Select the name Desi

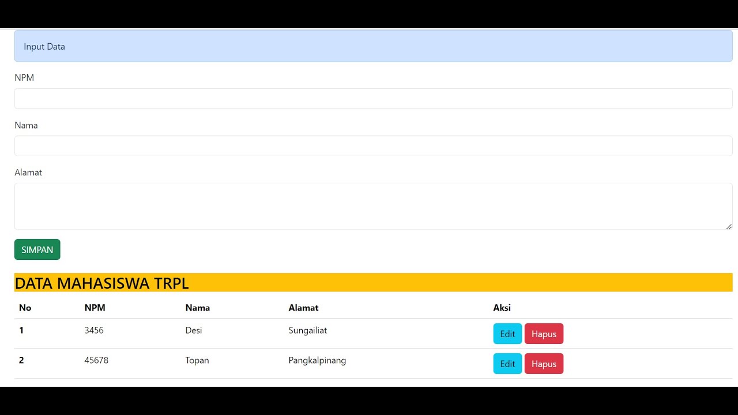click(x=194, y=330)
